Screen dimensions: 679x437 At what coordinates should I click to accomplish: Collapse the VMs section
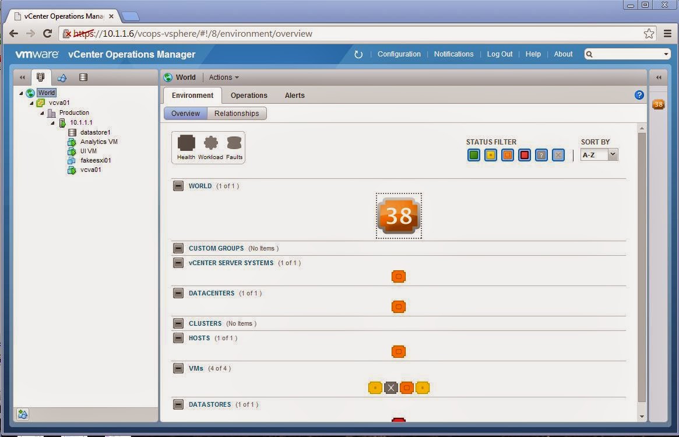(x=178, y=368)
